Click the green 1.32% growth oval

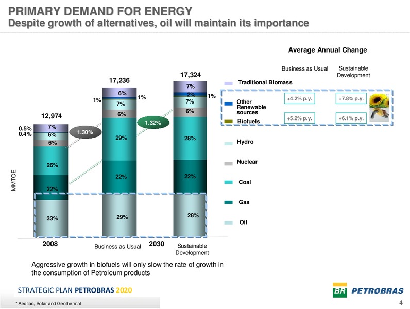[153, 123]
